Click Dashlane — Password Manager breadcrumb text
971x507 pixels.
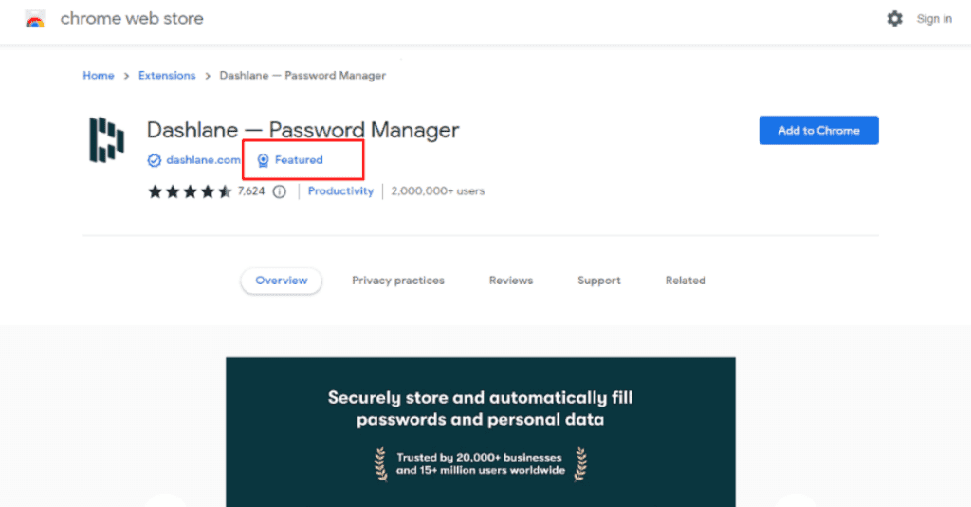302,76
